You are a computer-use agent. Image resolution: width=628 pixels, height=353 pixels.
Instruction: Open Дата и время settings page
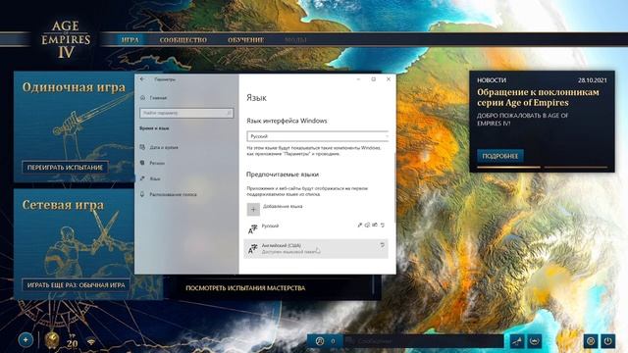point(164,147)
